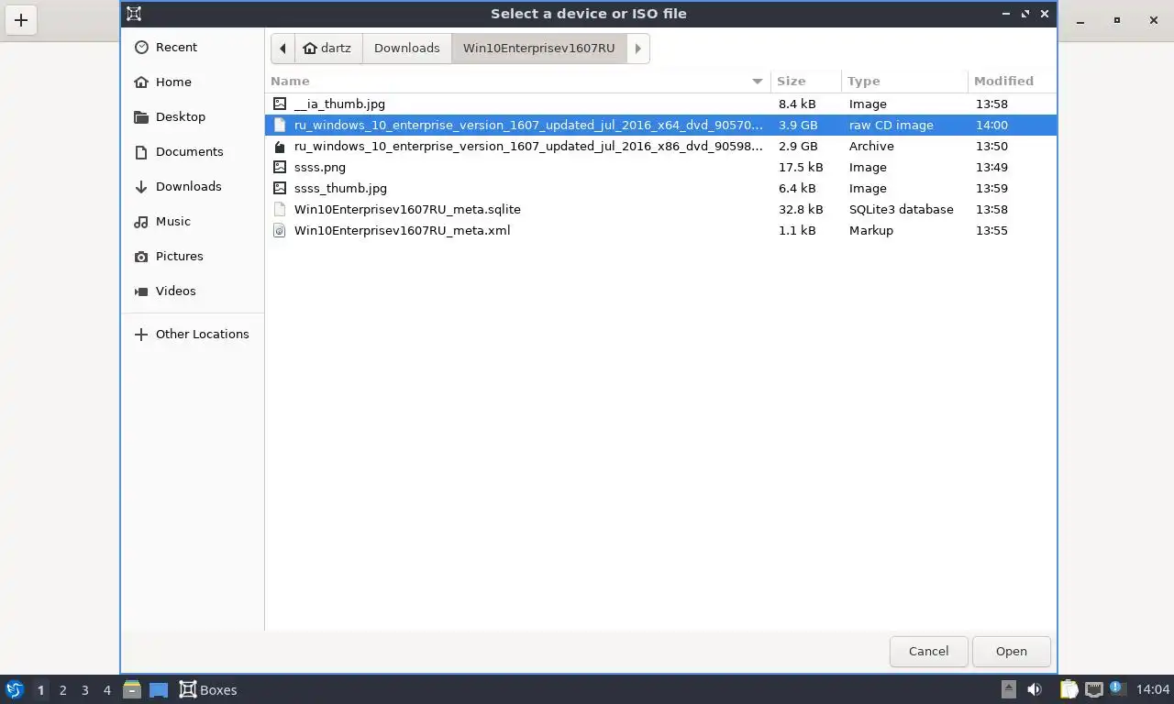This screenshot has width=1174, height=704.
Task: Go to the dartz home path button
Action: click(327, 48)
